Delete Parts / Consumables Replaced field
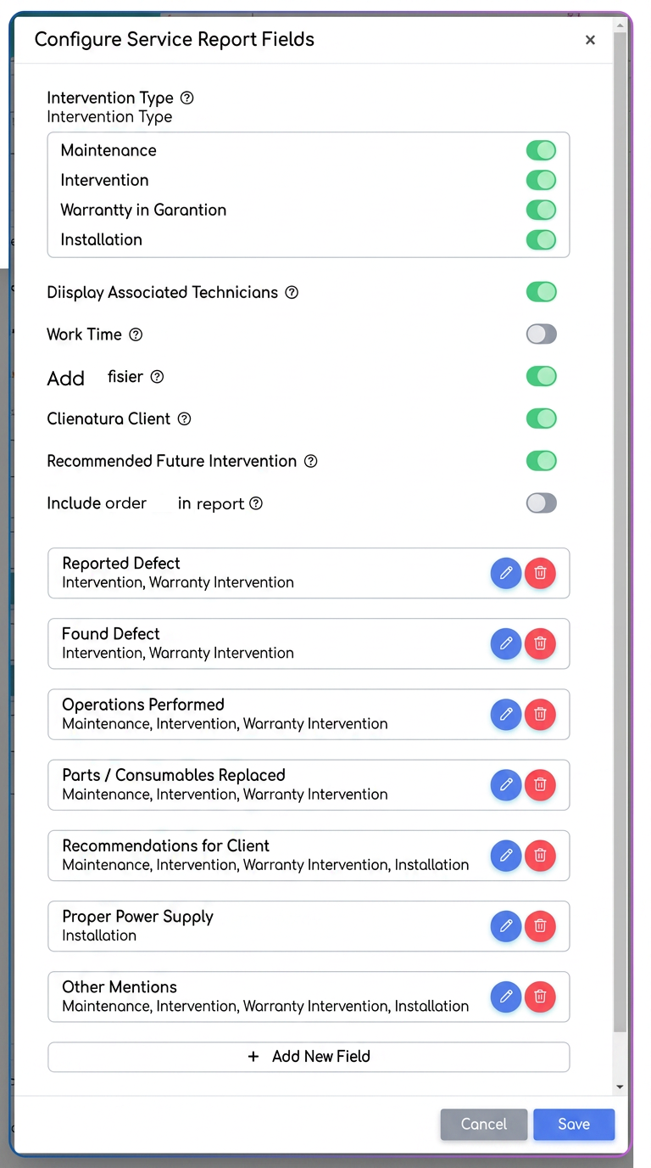651x1168 pixels. pyautogui.click(x=540, y=784)
